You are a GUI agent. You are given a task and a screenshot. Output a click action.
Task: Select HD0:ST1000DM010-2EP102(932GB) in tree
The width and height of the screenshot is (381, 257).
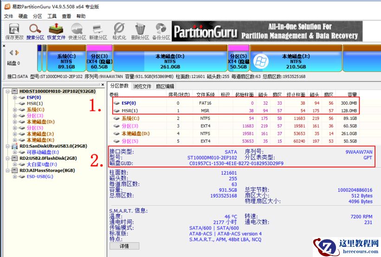[x=58, y=91]
